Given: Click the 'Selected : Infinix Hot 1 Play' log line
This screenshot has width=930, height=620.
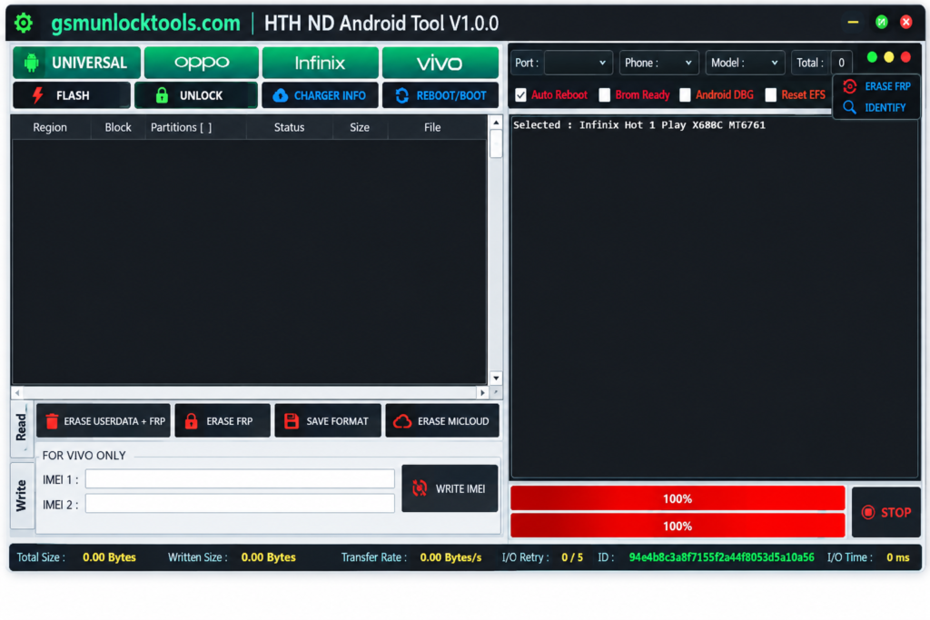Looking at the screenshot, I should [639, 125].
